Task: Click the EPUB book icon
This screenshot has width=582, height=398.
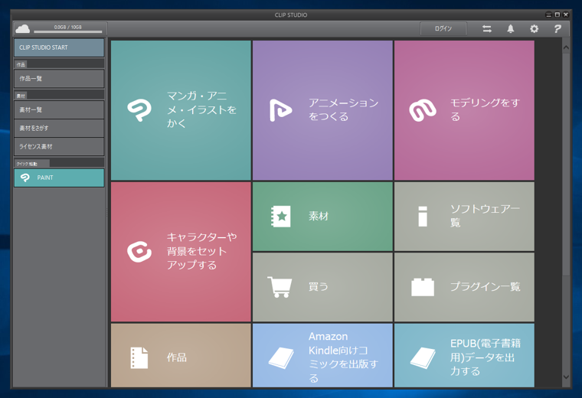Action: pos(423,357)
